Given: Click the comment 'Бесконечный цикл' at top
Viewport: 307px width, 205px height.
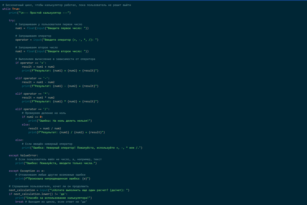Looking at the screenshot, I should [67, 5].
